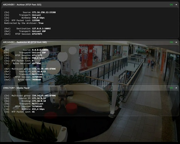Click the OK status of Redirector #0

pos(171,42)
